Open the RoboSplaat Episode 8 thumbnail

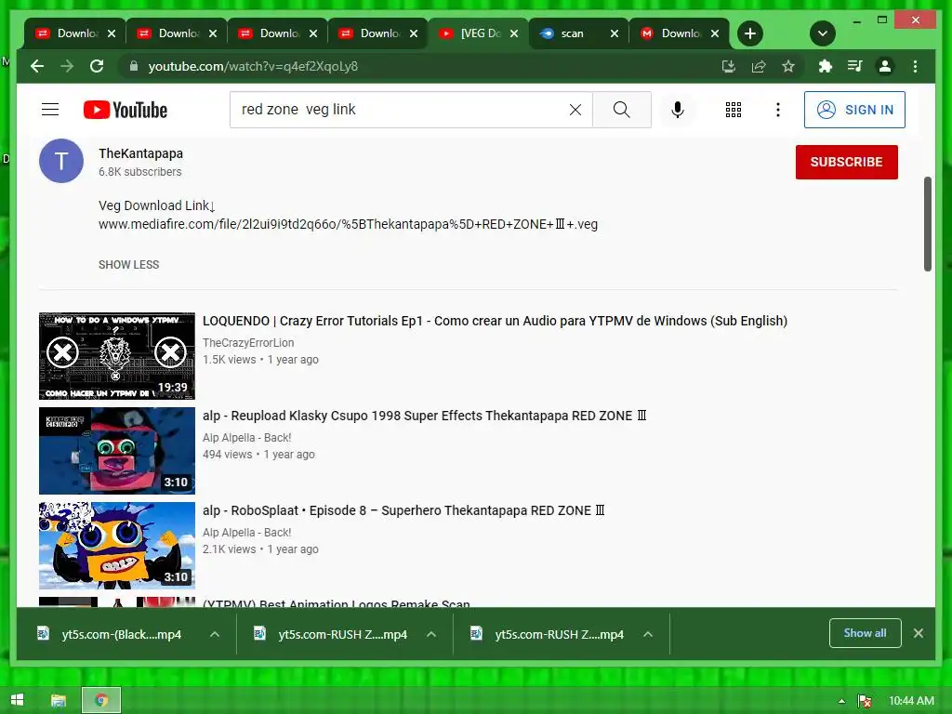tap(117, 545)
